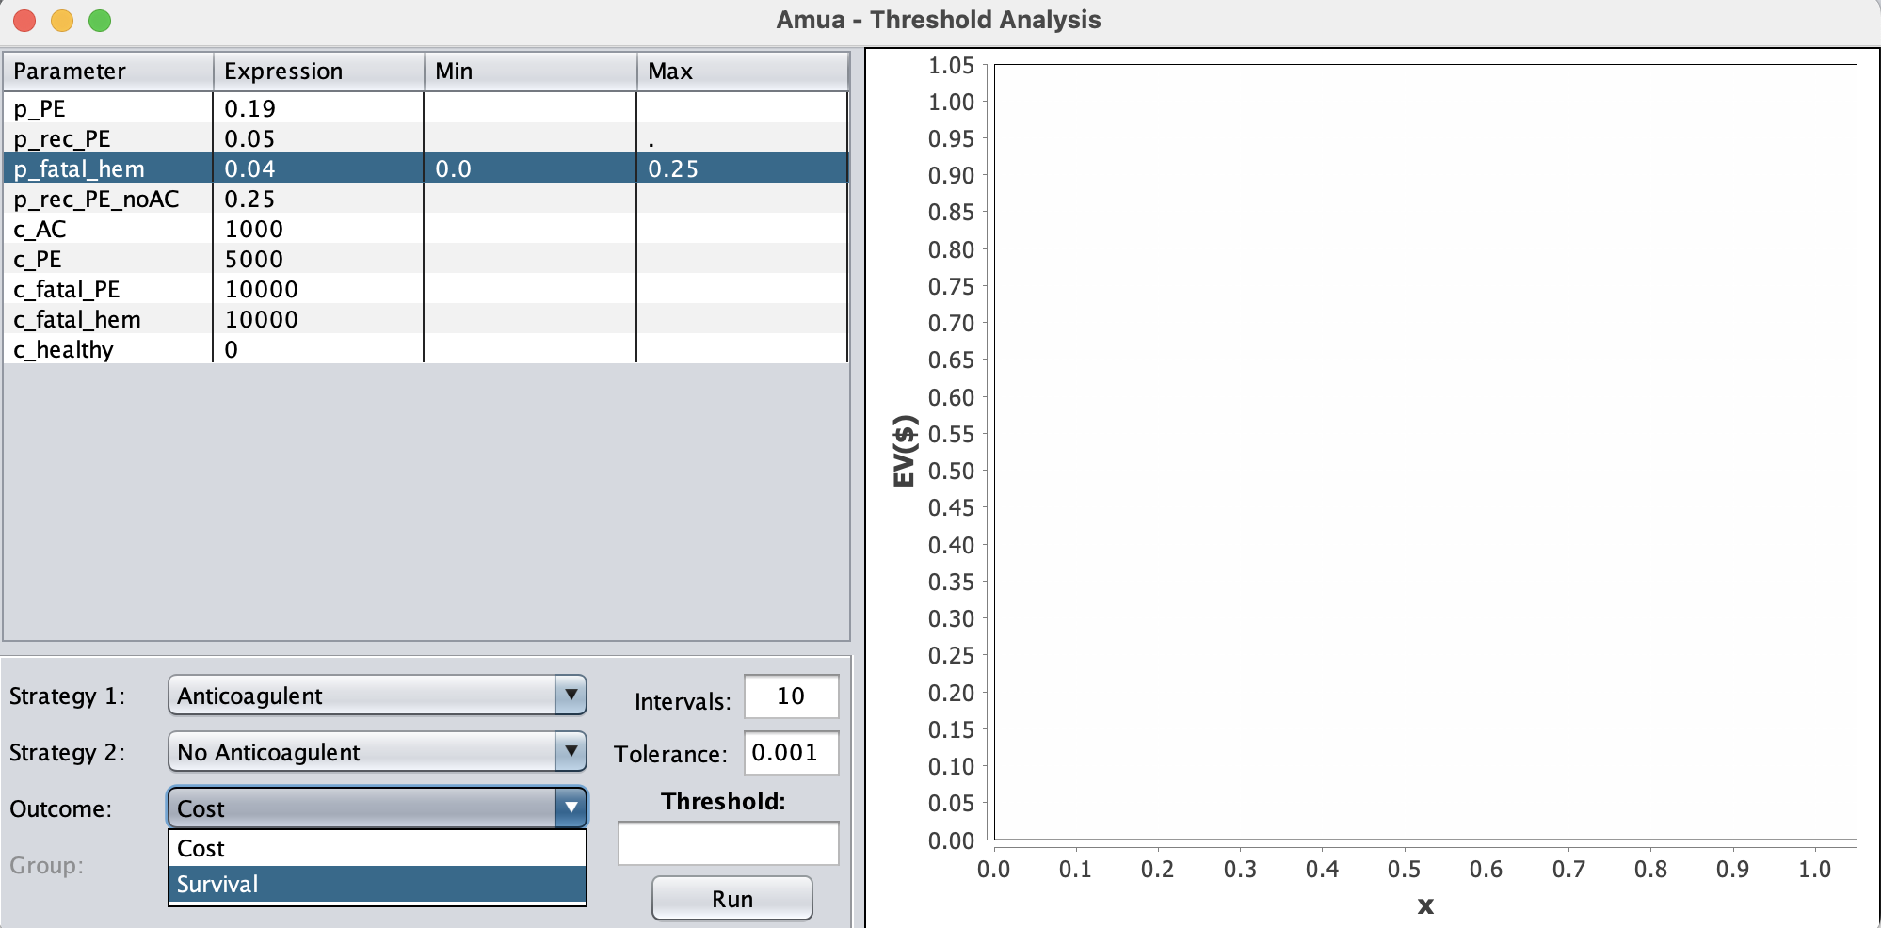This screenshot has height=928, width=1881.
Task: Click the empty Threshold result field
Action: (727, 843)
